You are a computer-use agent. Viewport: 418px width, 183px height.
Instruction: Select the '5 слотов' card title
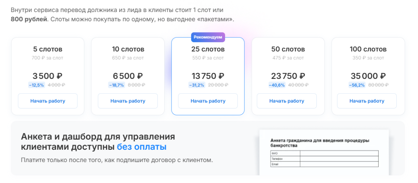coord(48,49)
